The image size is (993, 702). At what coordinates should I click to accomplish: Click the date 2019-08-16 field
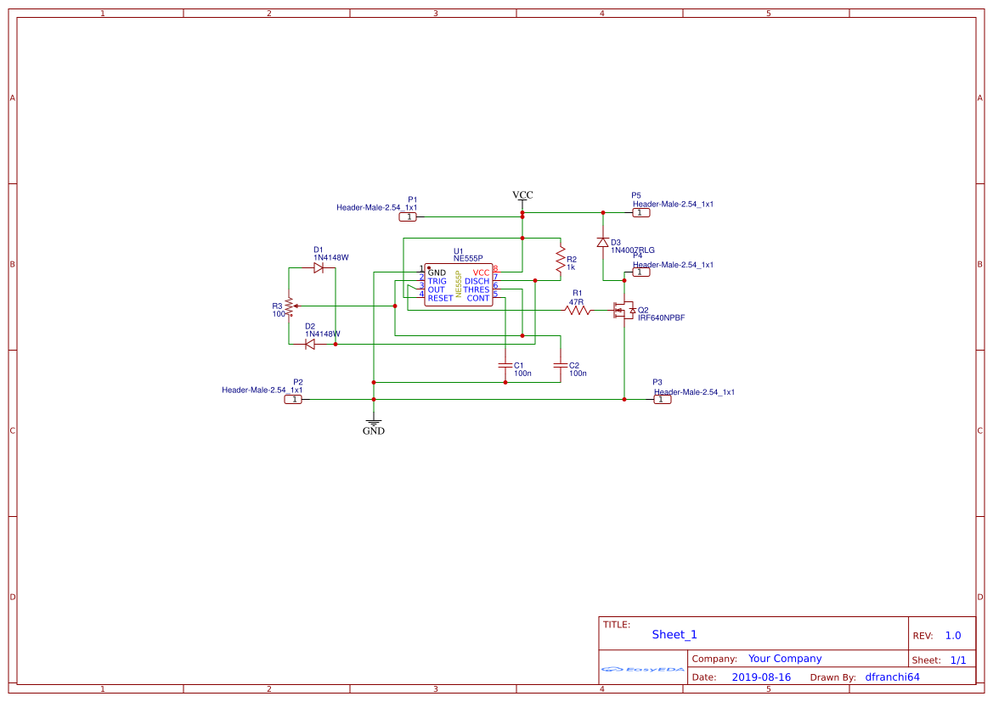[x=761, y=677]
